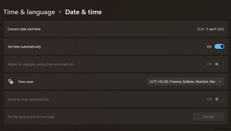Click Set the date and time manually label
This screenshot has height=131, width=231.
(31, 117)
